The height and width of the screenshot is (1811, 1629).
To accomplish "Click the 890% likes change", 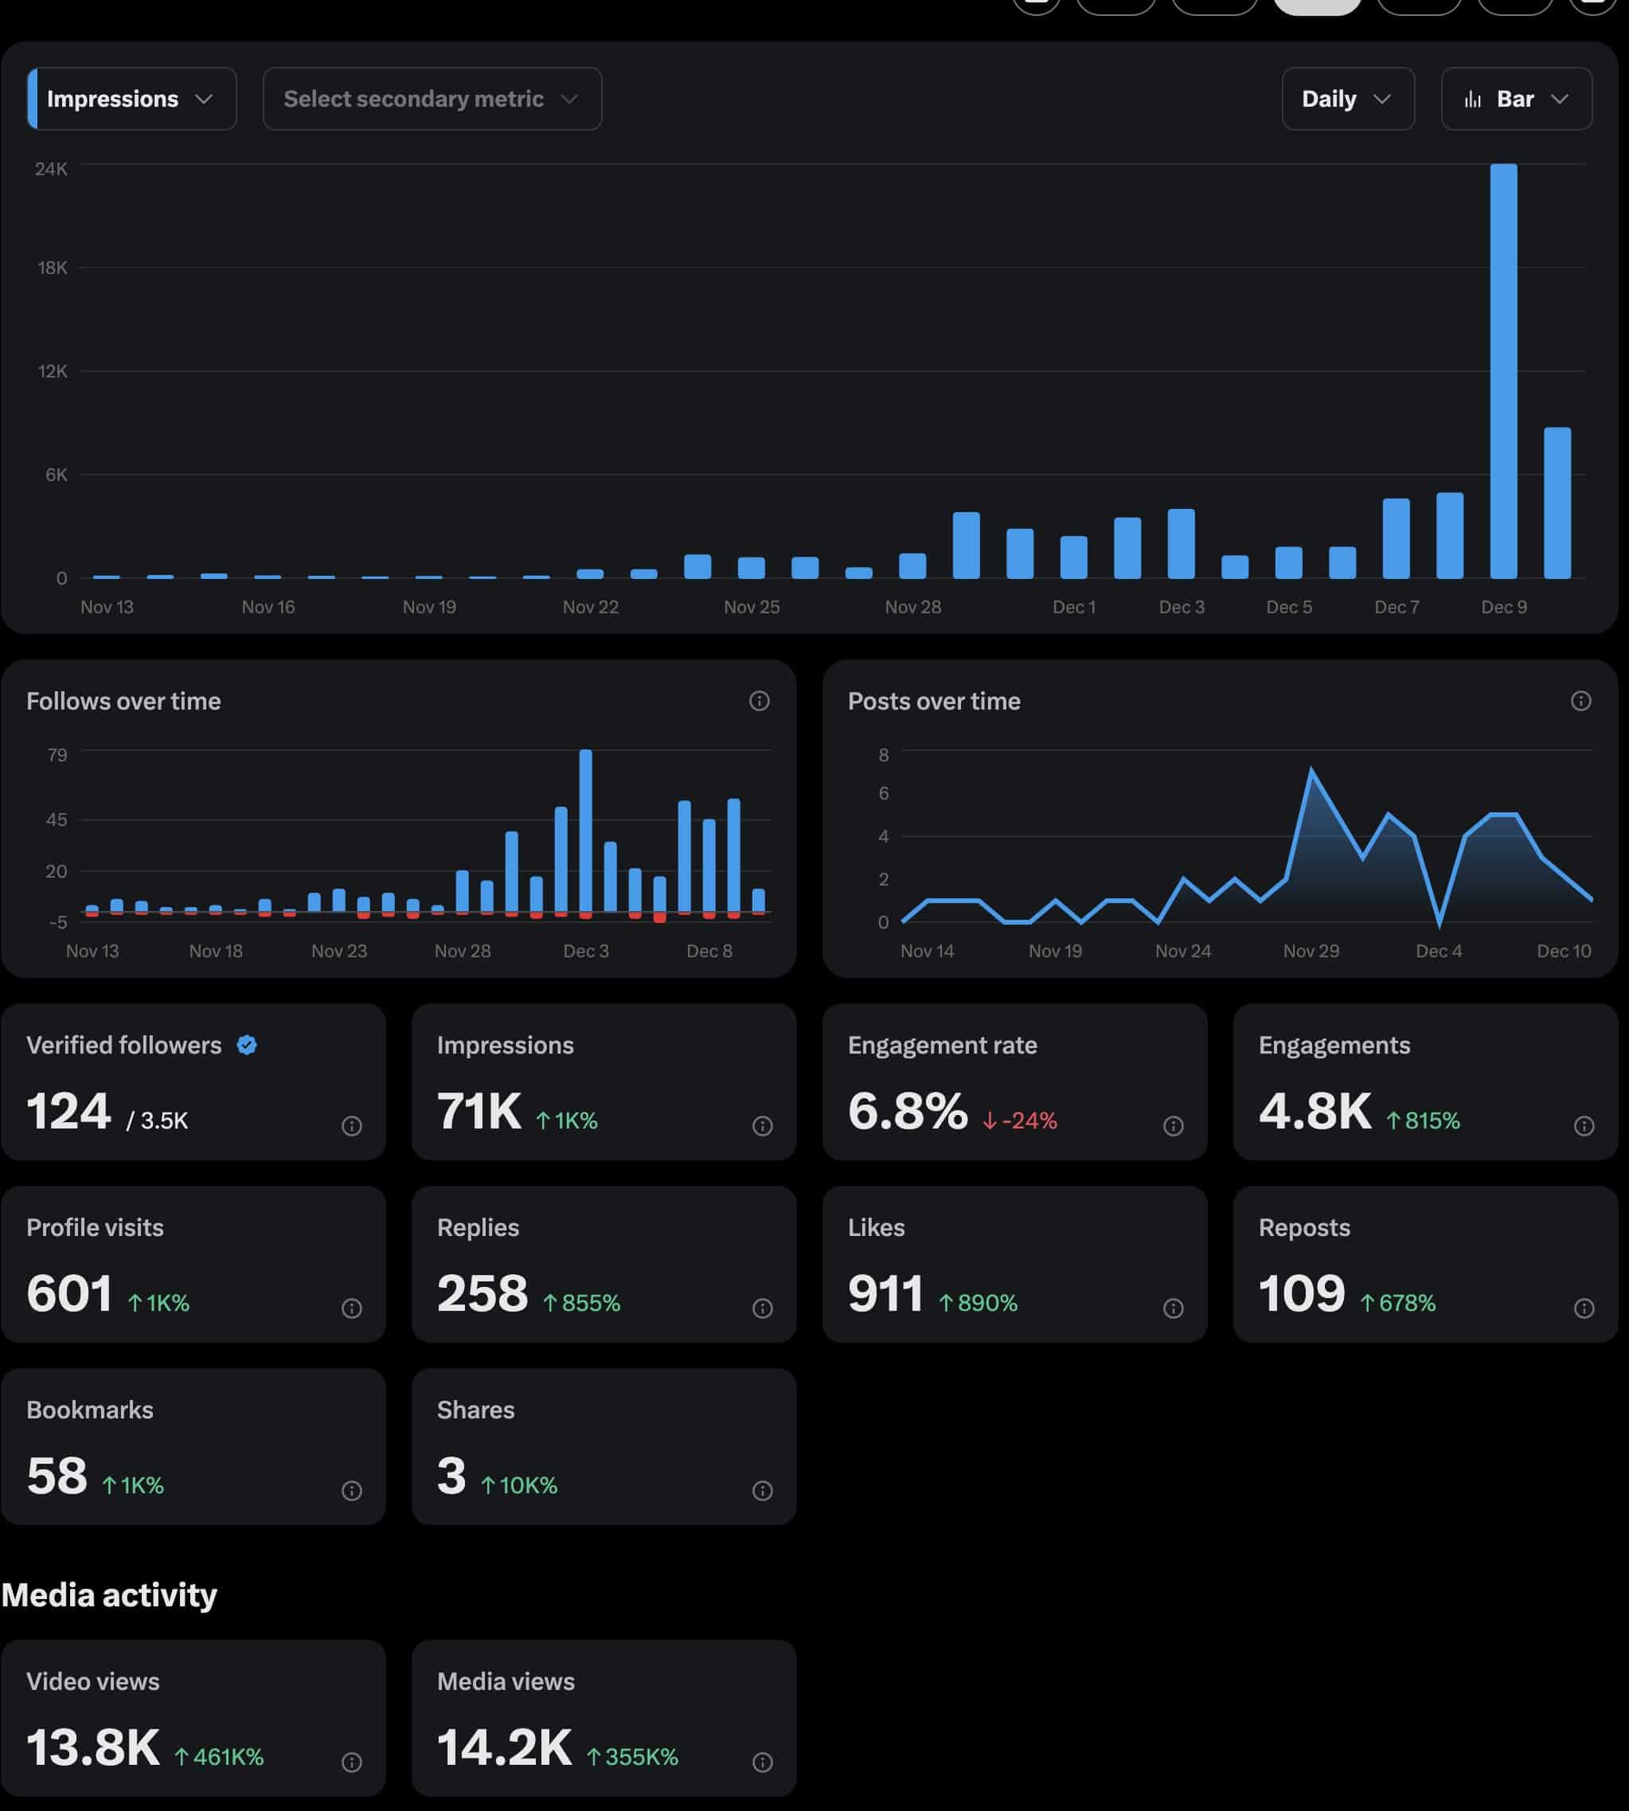I will pos(979,1304).
